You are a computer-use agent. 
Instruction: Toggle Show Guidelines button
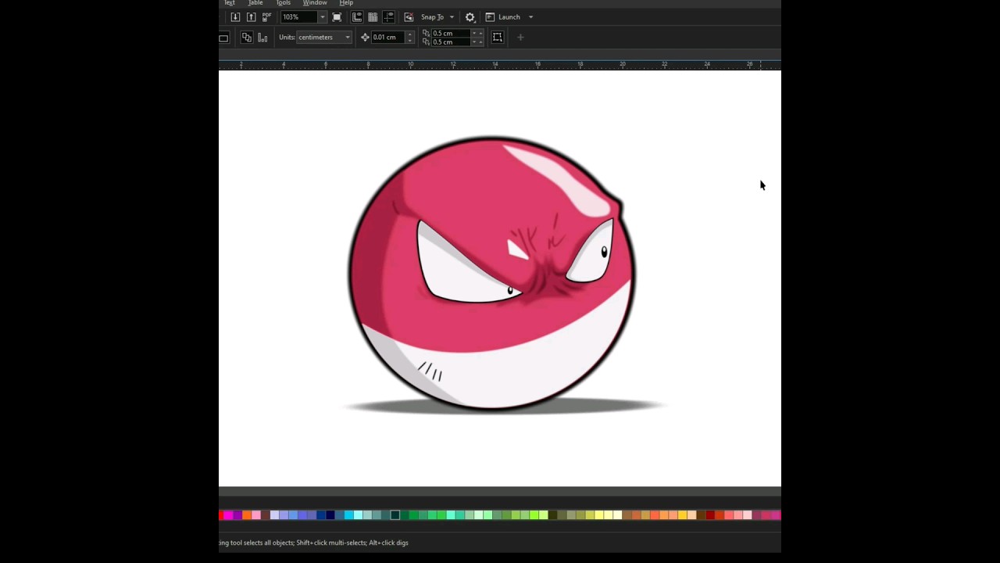point(388,17)
